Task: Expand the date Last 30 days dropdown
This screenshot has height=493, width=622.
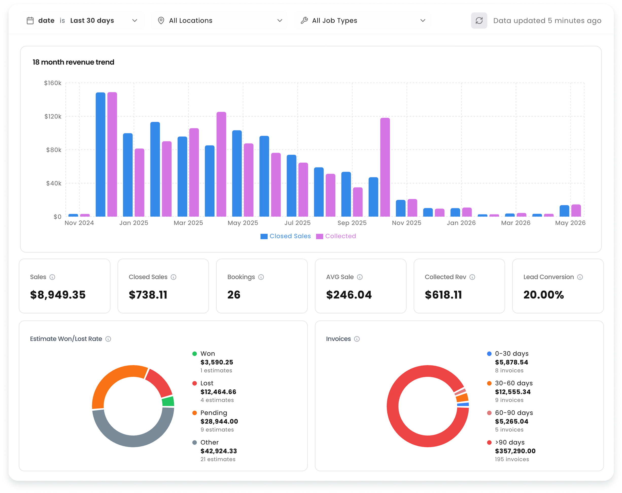Action: 82,21
